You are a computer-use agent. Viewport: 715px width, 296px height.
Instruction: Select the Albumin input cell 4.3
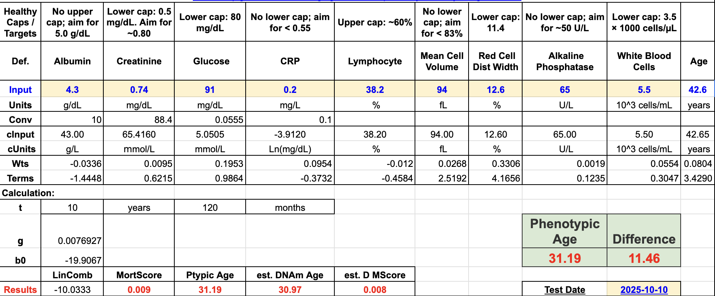tap(72, 89)
